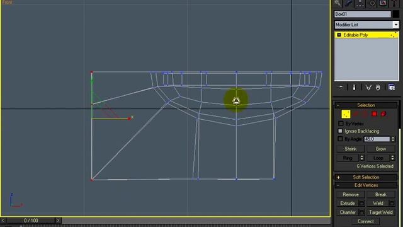Open the Display command panel tab

click(383, 3)
